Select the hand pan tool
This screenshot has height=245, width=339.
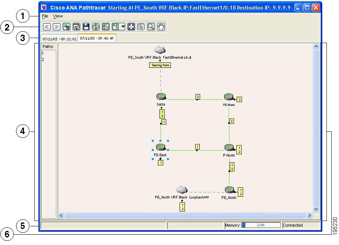point(161,27)
